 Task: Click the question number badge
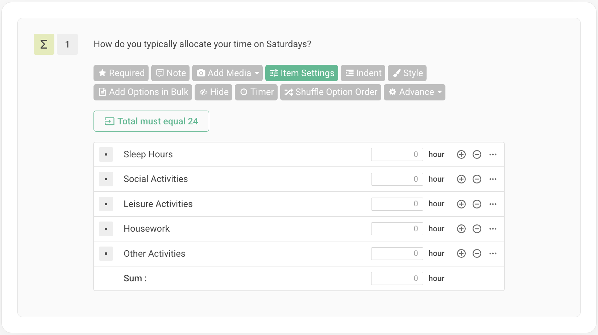click(67, 44)
